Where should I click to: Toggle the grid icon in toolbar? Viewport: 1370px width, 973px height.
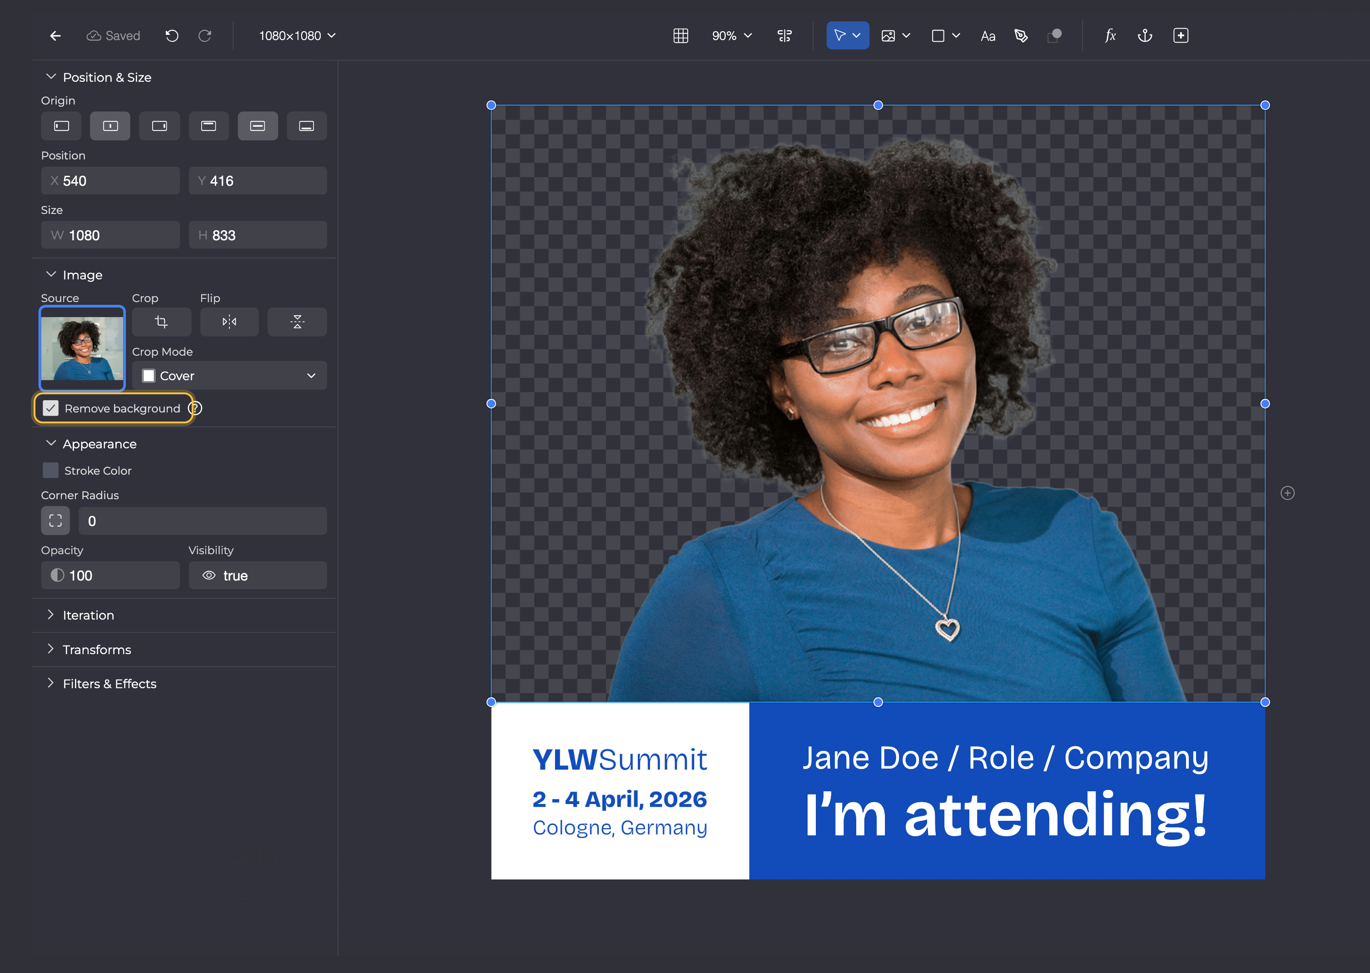680,36
